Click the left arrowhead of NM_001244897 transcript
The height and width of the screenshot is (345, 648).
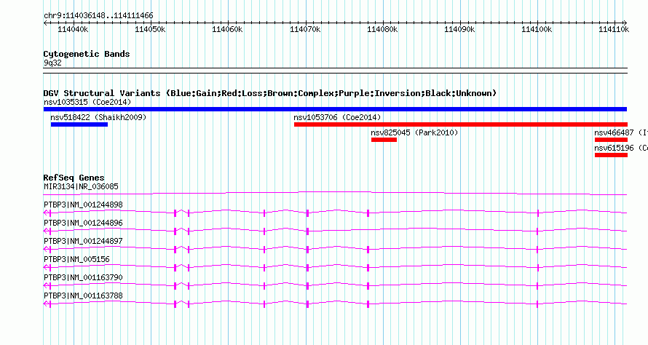tap(47, 249)
